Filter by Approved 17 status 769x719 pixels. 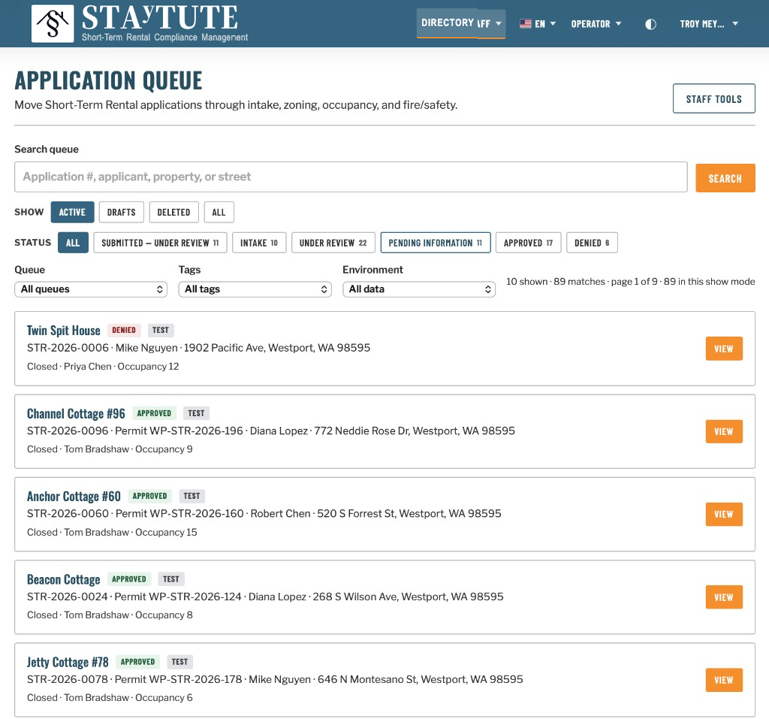tap(528, 243)
